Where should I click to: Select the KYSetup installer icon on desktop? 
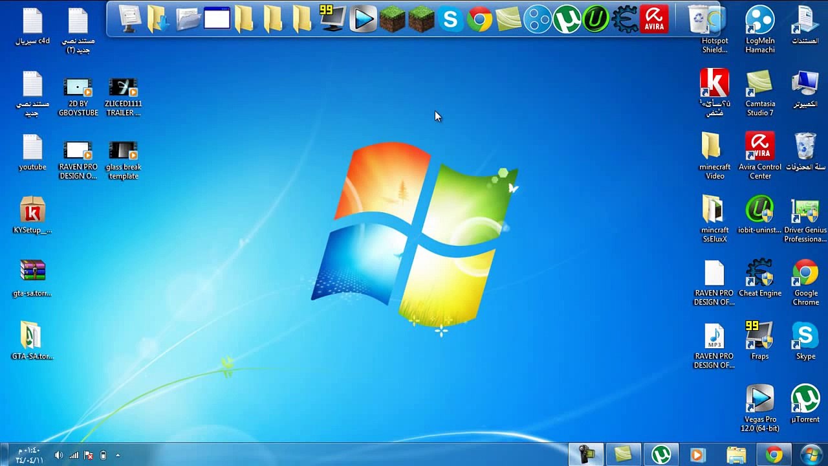(x=32, y=215)
